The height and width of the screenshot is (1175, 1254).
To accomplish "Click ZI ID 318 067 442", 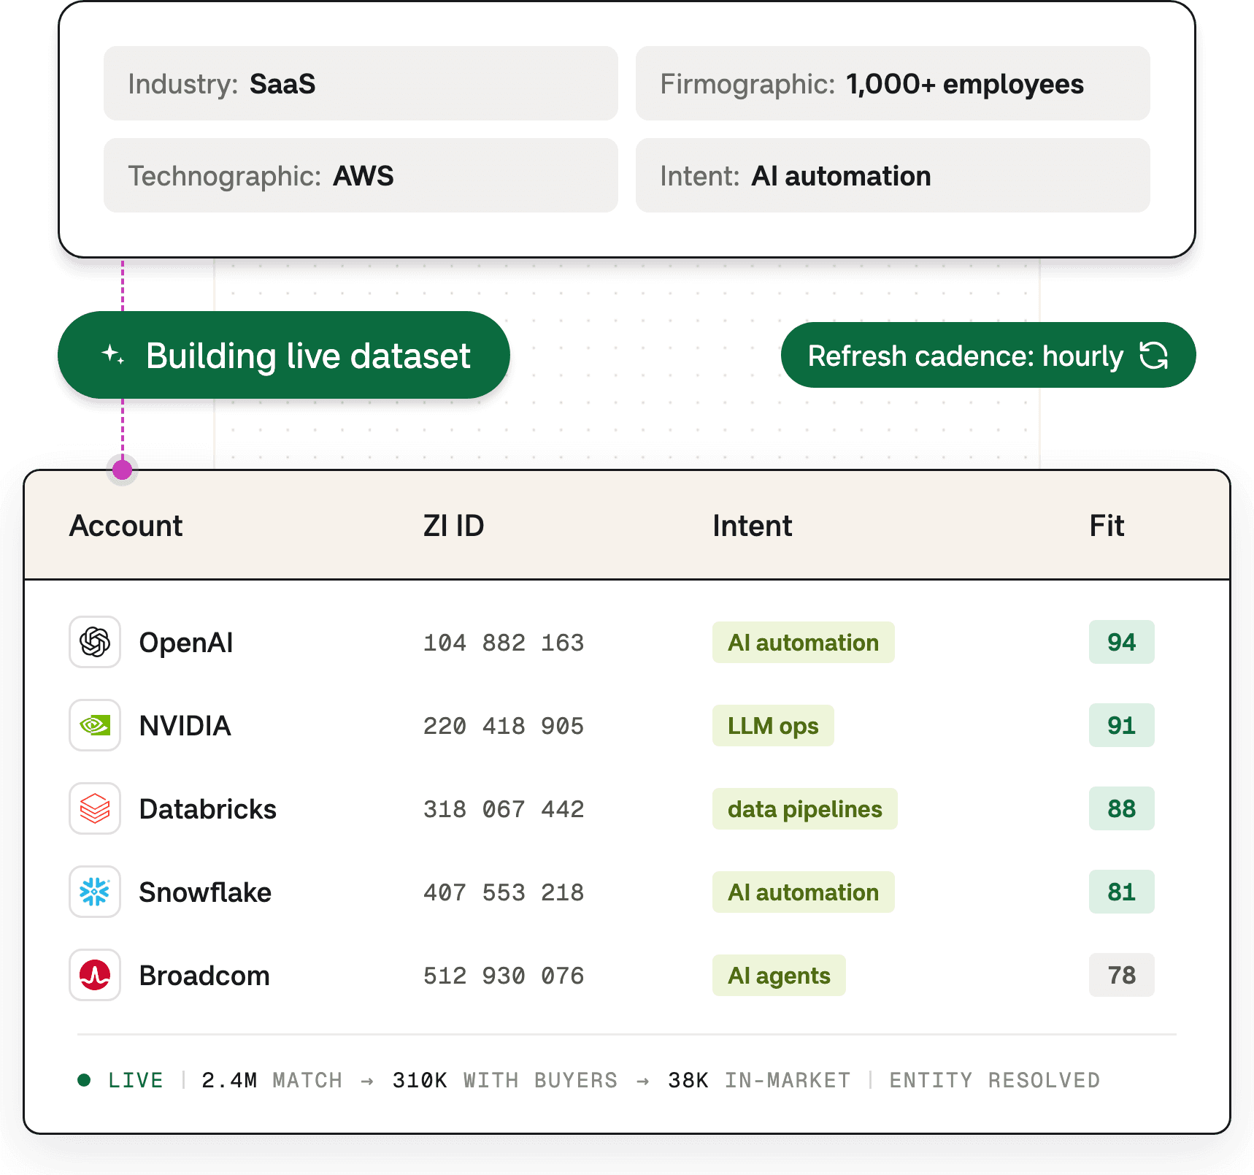I will coord(504,809).
